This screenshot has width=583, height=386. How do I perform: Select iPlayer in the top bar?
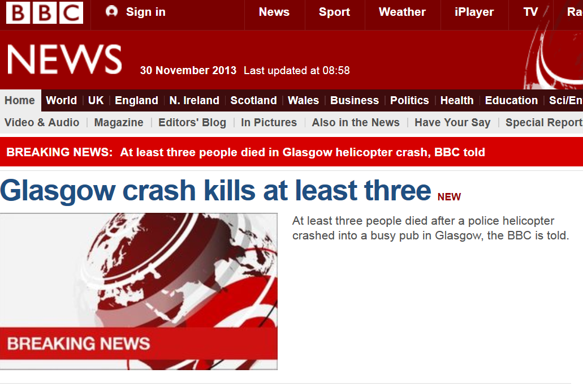(474, 12)
